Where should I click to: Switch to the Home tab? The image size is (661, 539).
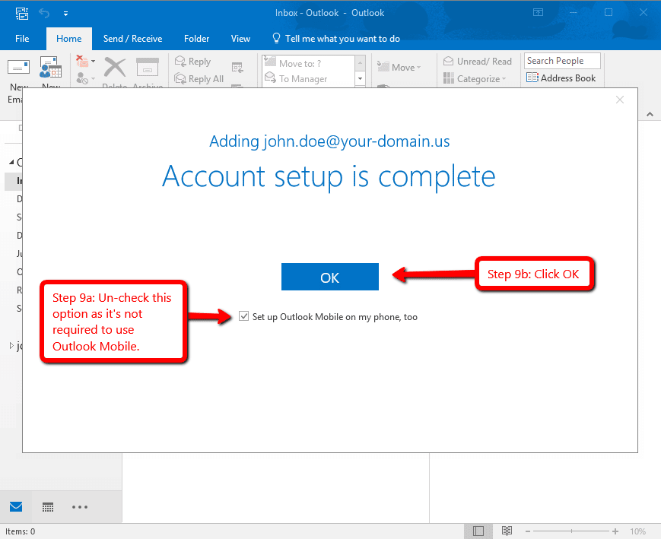(68, 39)
